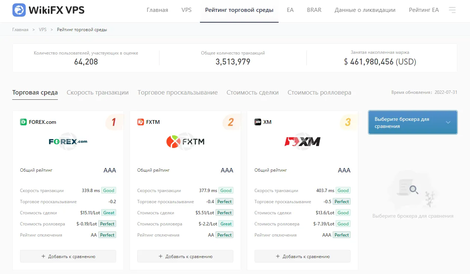Select Рейтинг торговой среды navigation item
Viewport: 470px width, 274px height.
239,10
